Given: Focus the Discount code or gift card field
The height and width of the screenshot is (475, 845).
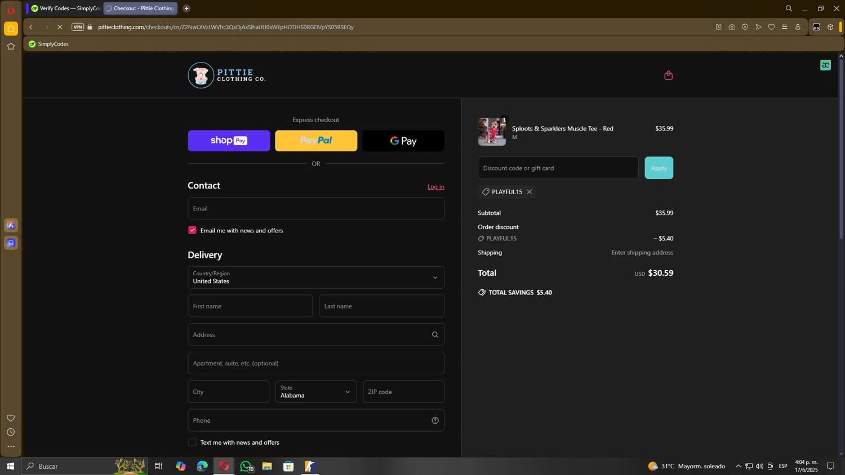Looking at the screenshot, I should click(558, 168).
